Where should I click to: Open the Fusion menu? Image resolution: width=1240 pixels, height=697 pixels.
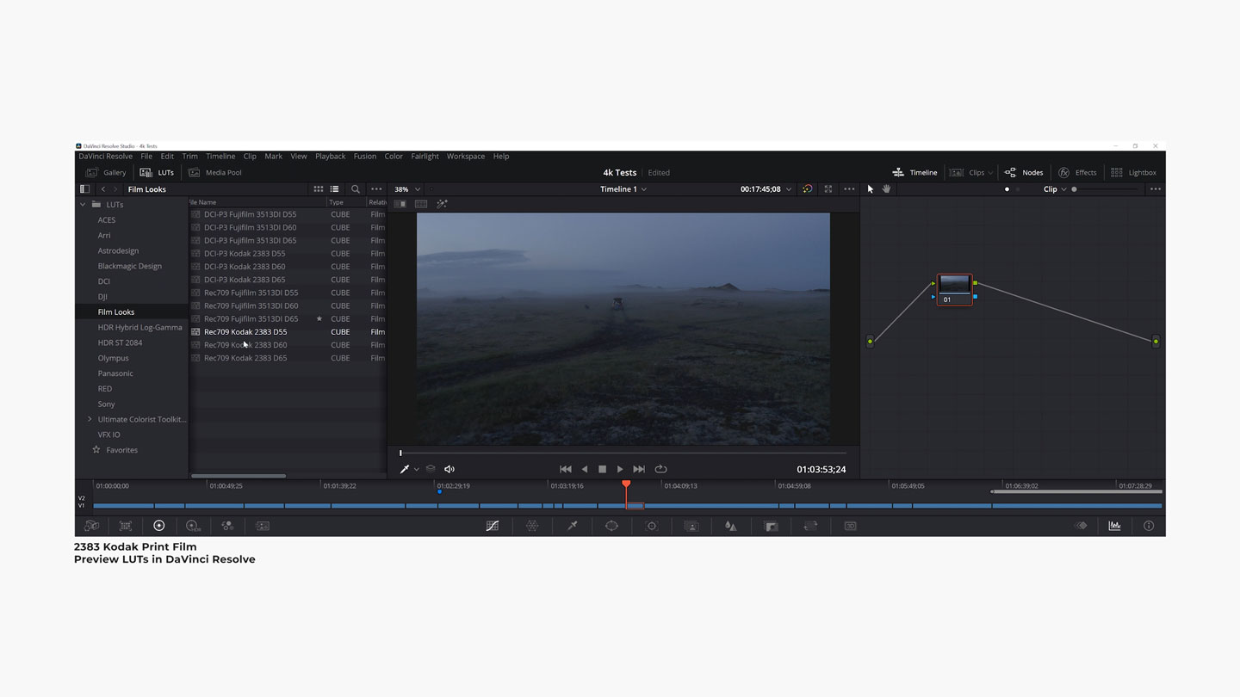(x=364, y=157)
